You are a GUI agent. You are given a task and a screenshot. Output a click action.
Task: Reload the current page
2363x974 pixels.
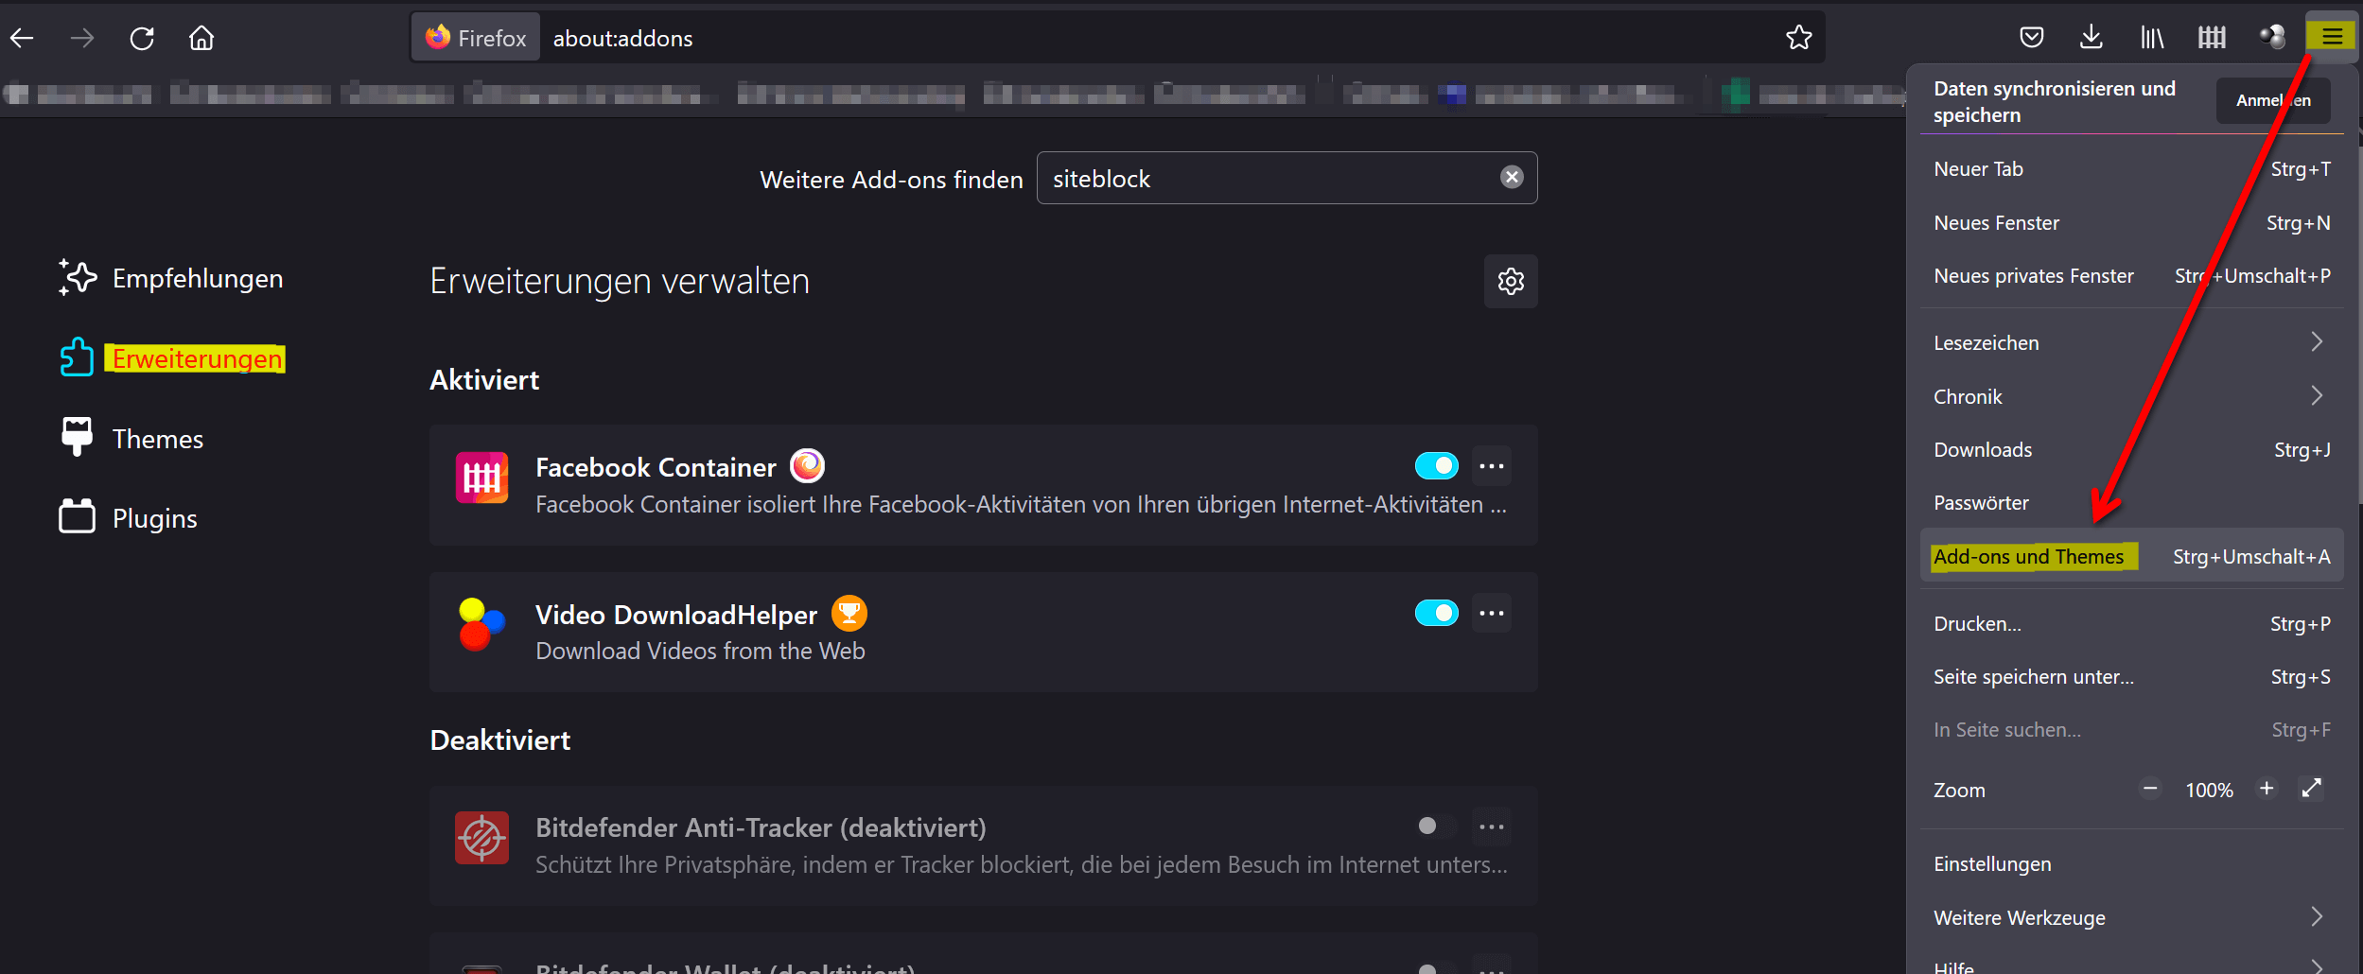coord(142,38)
